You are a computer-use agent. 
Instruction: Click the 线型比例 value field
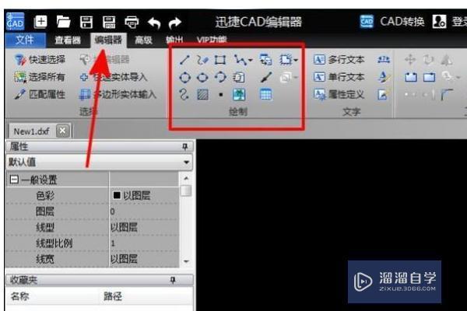(144, 243)
